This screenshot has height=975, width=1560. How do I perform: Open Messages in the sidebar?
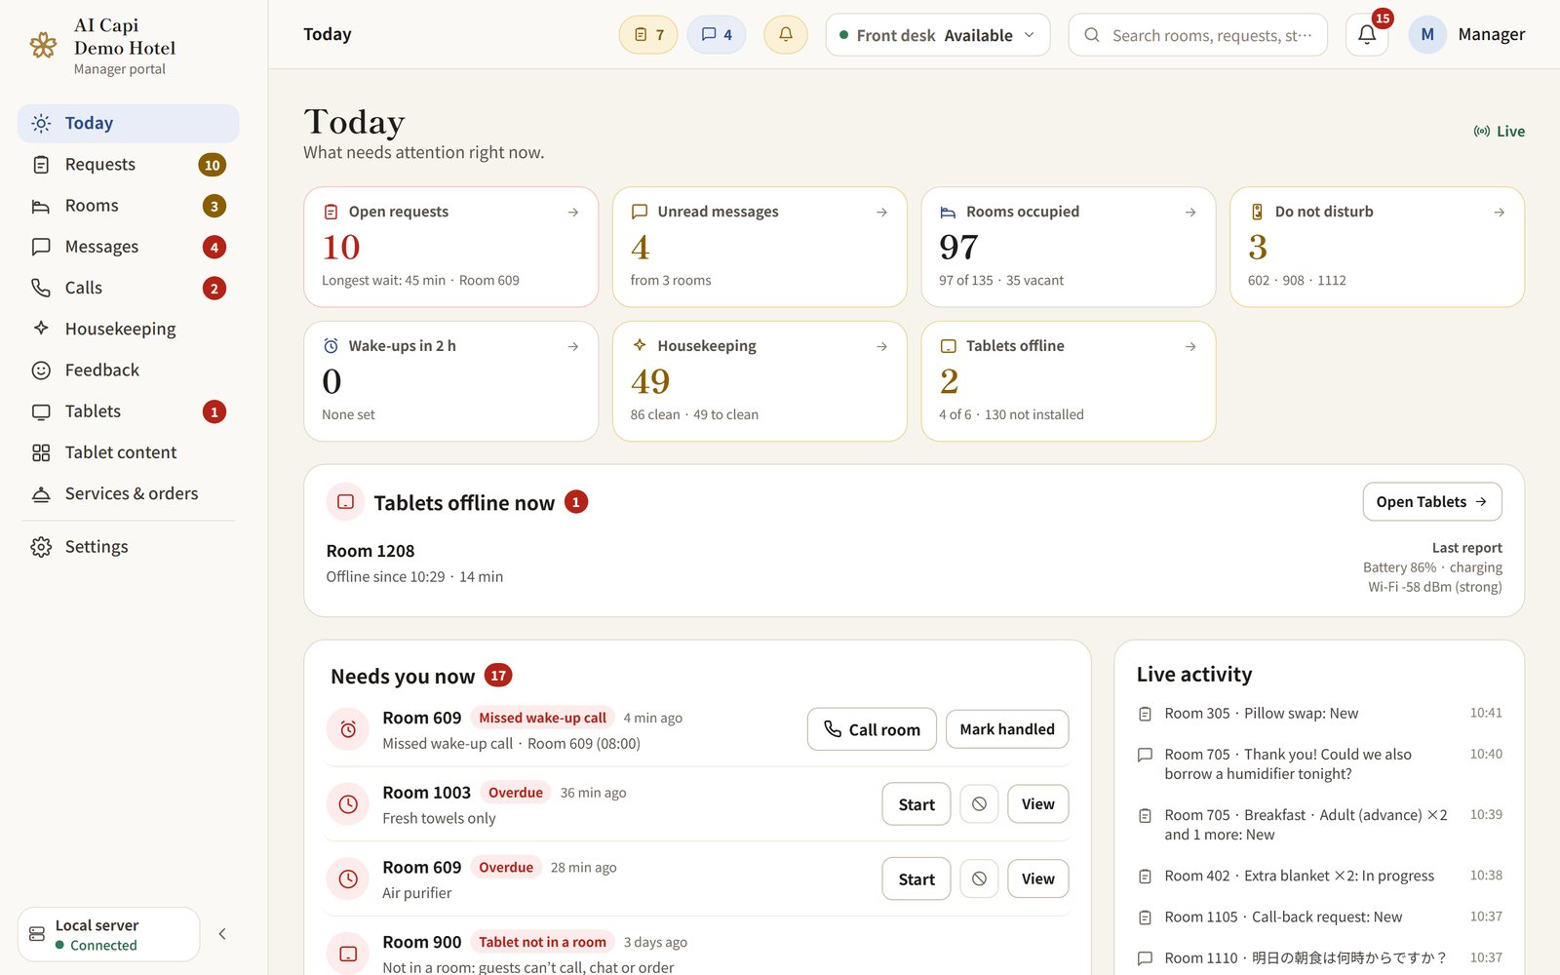pyautogui.click(x=128, y=247)
